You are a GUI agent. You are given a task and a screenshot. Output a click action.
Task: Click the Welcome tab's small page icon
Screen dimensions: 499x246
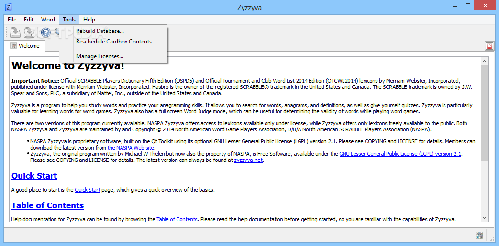[x=13, y=46]
